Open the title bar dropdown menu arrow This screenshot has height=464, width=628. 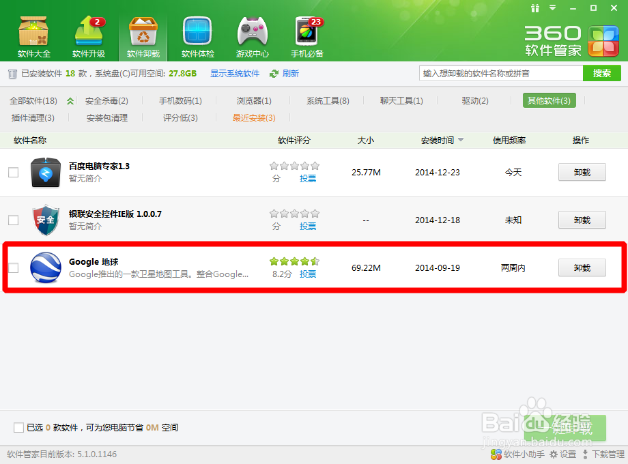pos(553,8)
